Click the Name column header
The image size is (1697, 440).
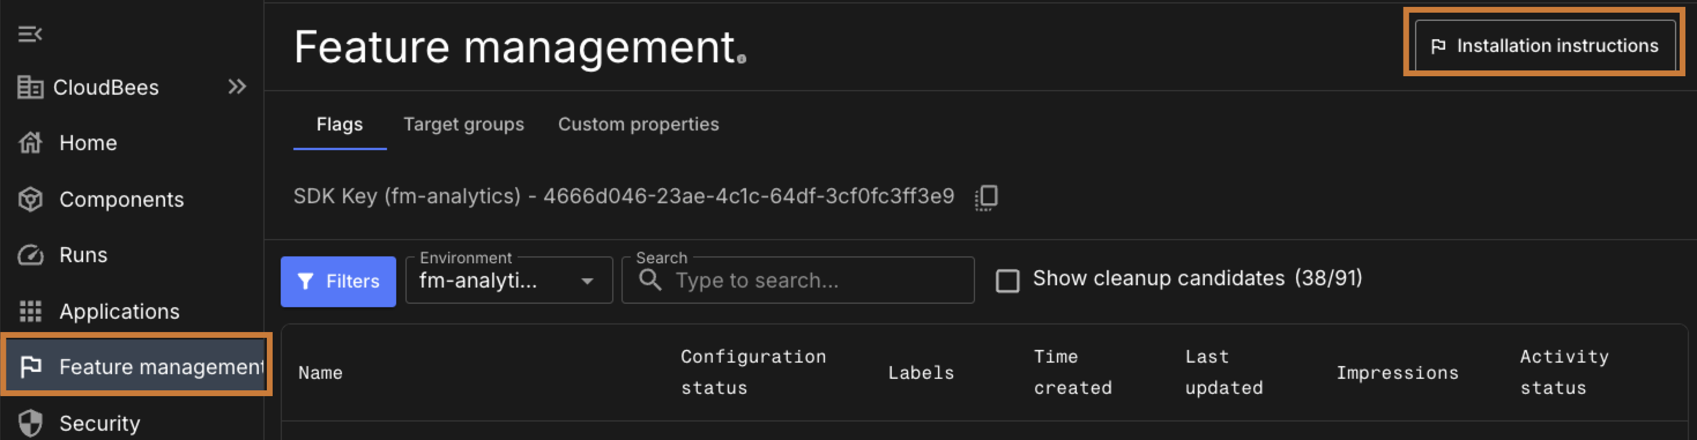pyautogui.click(x=320, y=373)
